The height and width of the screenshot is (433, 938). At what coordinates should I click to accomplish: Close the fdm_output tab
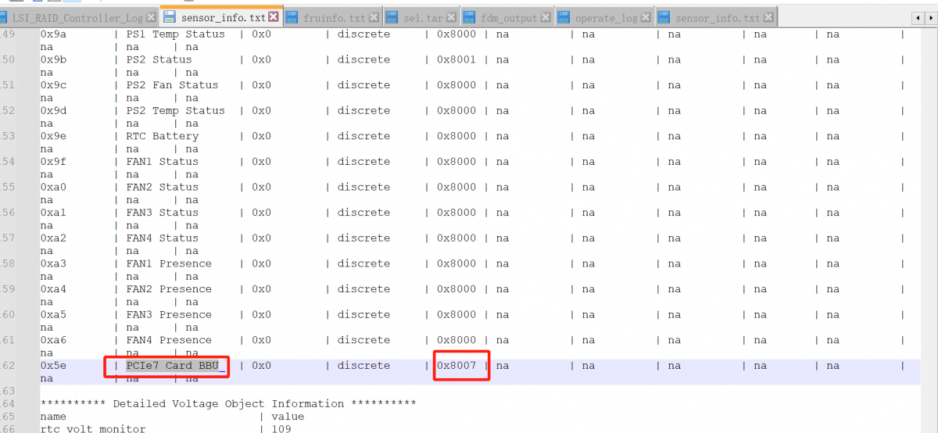coord(546,17)
